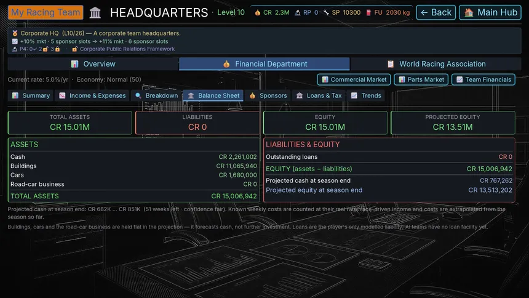
Task: Click the unlock icon beside Corporate Public Relations Framework
Action: pyautogui.click(x=75, y=49)
